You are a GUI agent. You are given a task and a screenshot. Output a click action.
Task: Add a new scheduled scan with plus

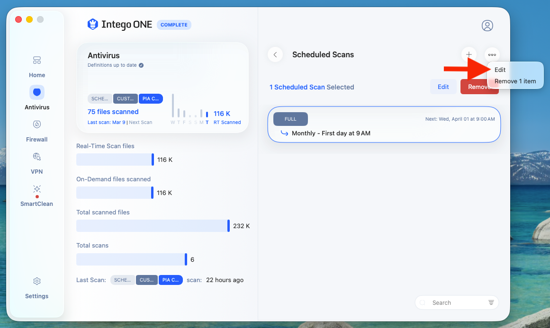pos(469,55)
